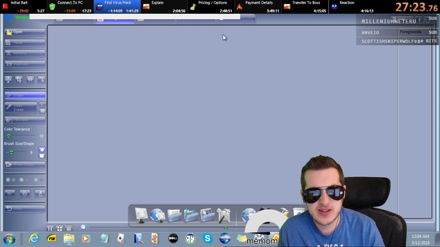Click the Invert Erase button
Viewport: 440px width, 247px height.
25,165
